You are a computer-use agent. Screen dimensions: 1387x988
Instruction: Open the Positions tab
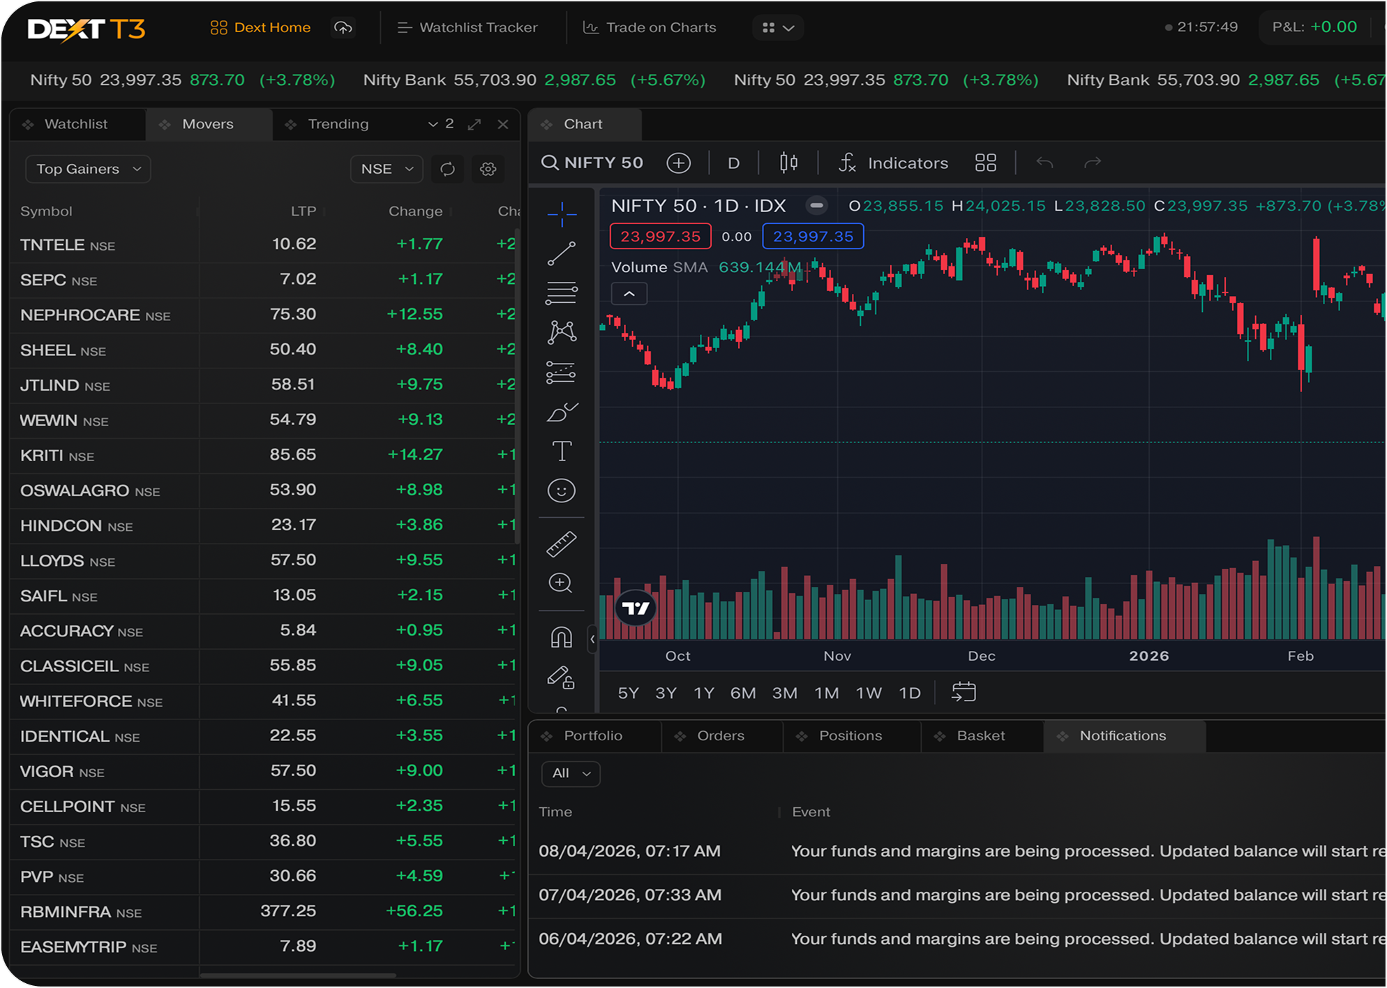[x=850, y=736]
